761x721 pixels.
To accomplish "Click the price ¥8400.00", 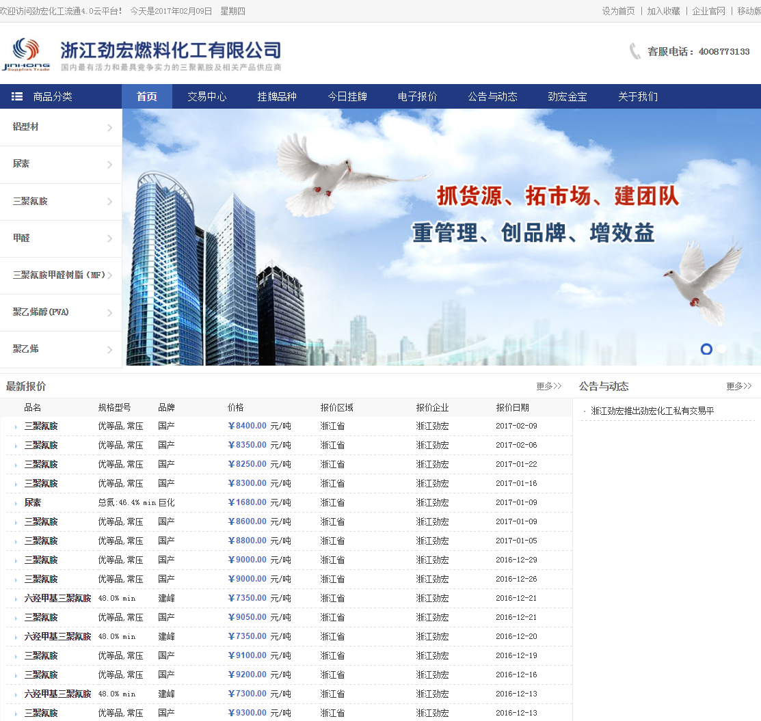I will coord(247,426).
